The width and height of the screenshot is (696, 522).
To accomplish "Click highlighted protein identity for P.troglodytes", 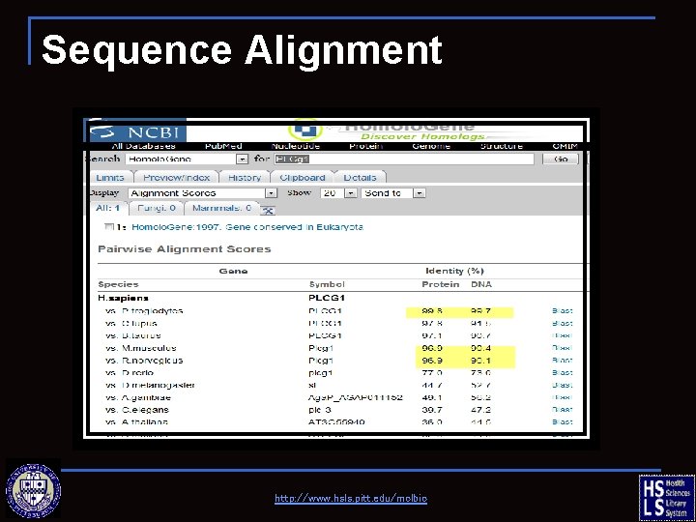I will (x=432, y=310).
